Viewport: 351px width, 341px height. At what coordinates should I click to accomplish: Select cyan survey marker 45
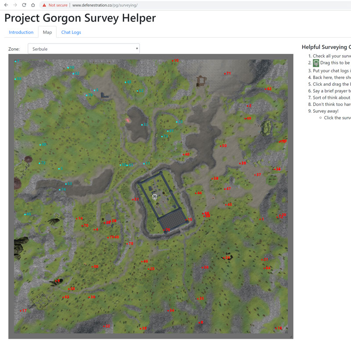pyautogui.click(x=128, y=82)
